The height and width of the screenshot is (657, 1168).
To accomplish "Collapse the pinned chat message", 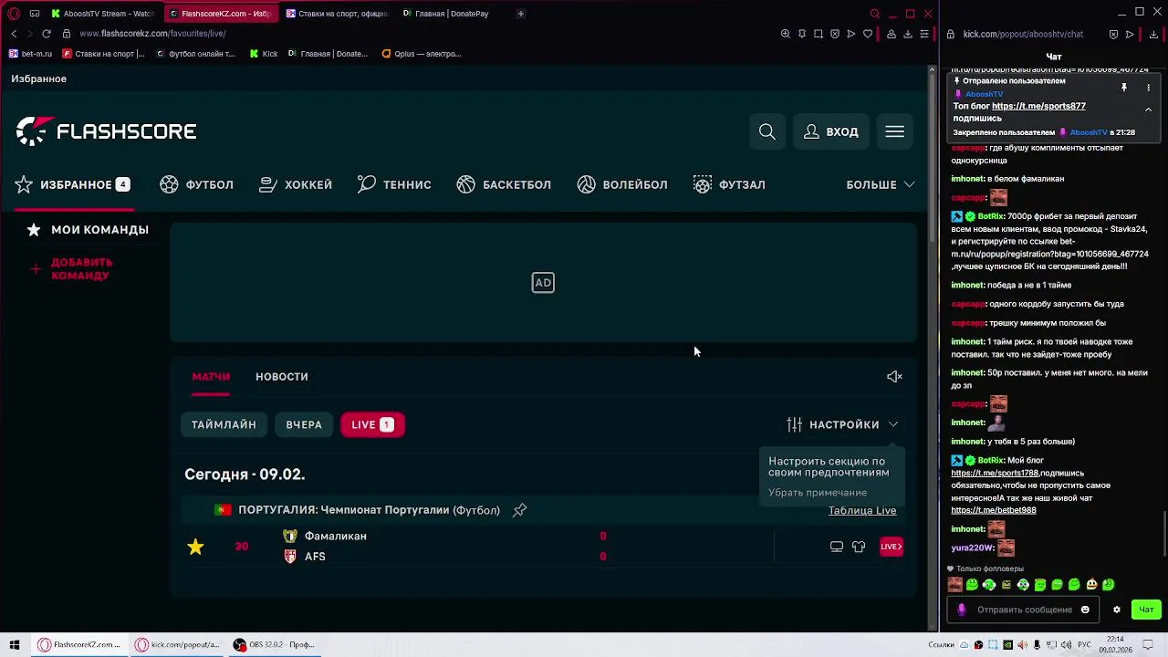I will pos(1148,109).
